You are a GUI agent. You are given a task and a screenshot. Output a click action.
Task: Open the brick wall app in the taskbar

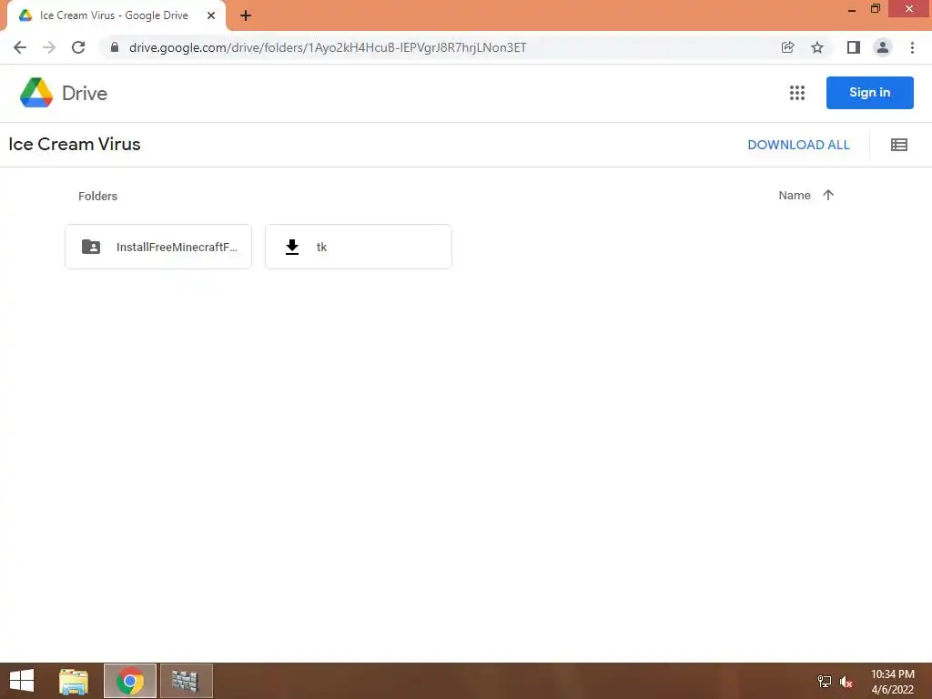[186, 681]
